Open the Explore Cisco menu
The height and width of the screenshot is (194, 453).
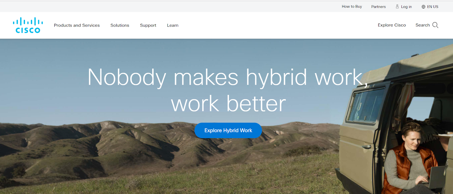tap(392, 25)
